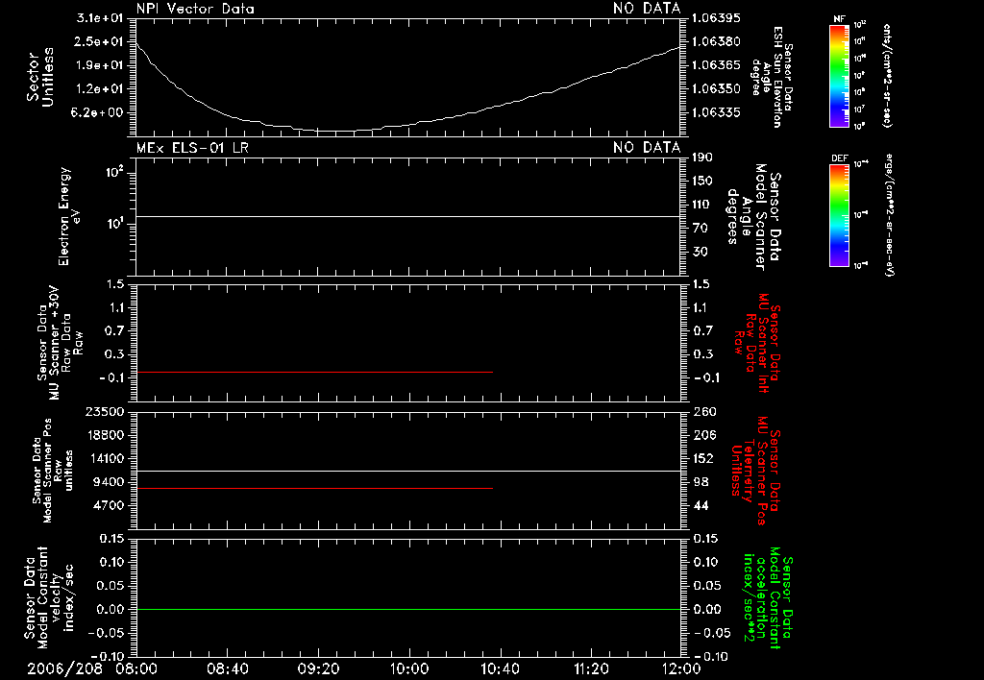Click the 1.06335 elevation tick value
This screenshot has height=680, width=984.
coord(717,113)
